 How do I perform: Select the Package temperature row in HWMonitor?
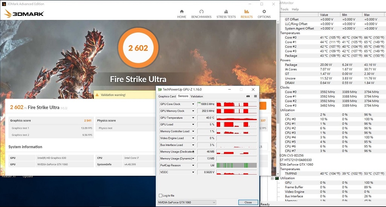tap(332, 56)
